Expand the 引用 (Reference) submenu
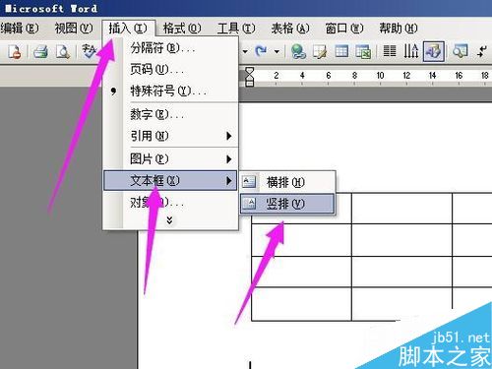492x369 pixels. tap(170, 136)
